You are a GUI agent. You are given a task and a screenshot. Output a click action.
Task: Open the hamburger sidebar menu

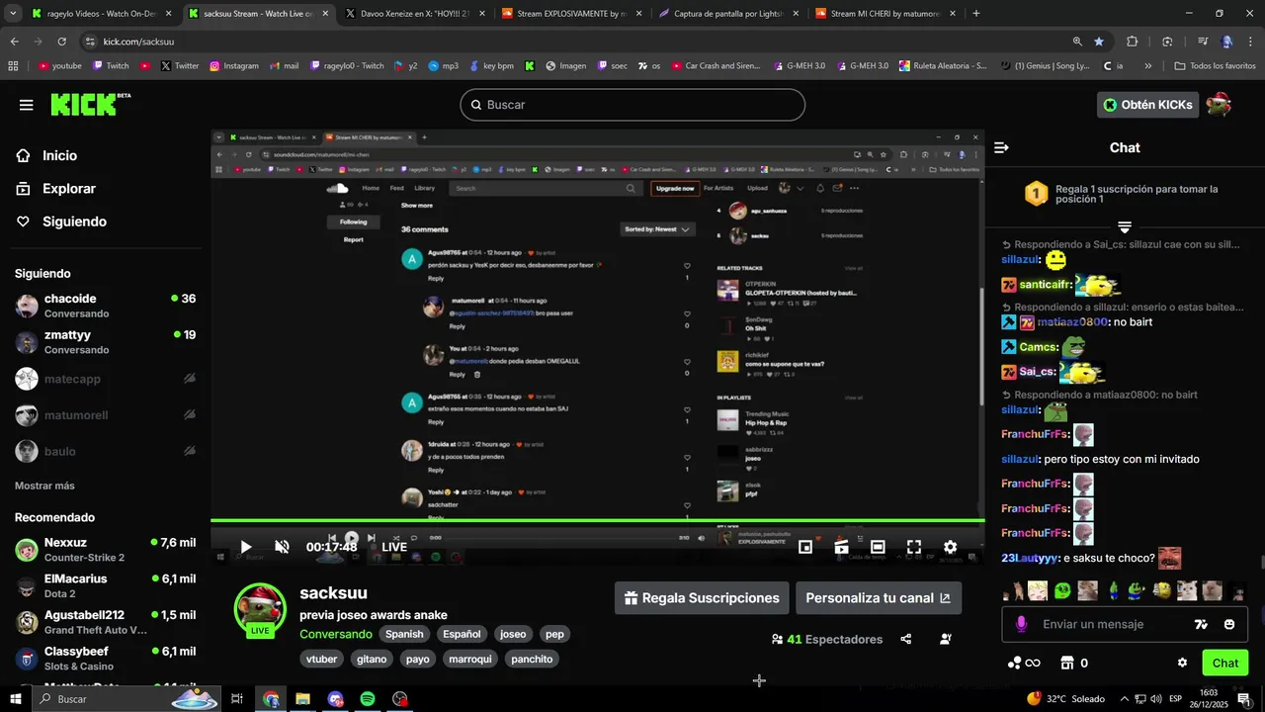[x=27, y=105]
